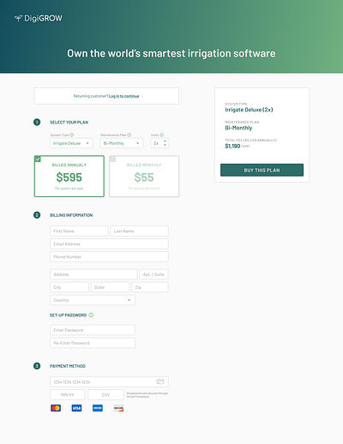Screen dimensions: 343x444
Task: Click the Bi-Monthly summary value
Action: 238,128
